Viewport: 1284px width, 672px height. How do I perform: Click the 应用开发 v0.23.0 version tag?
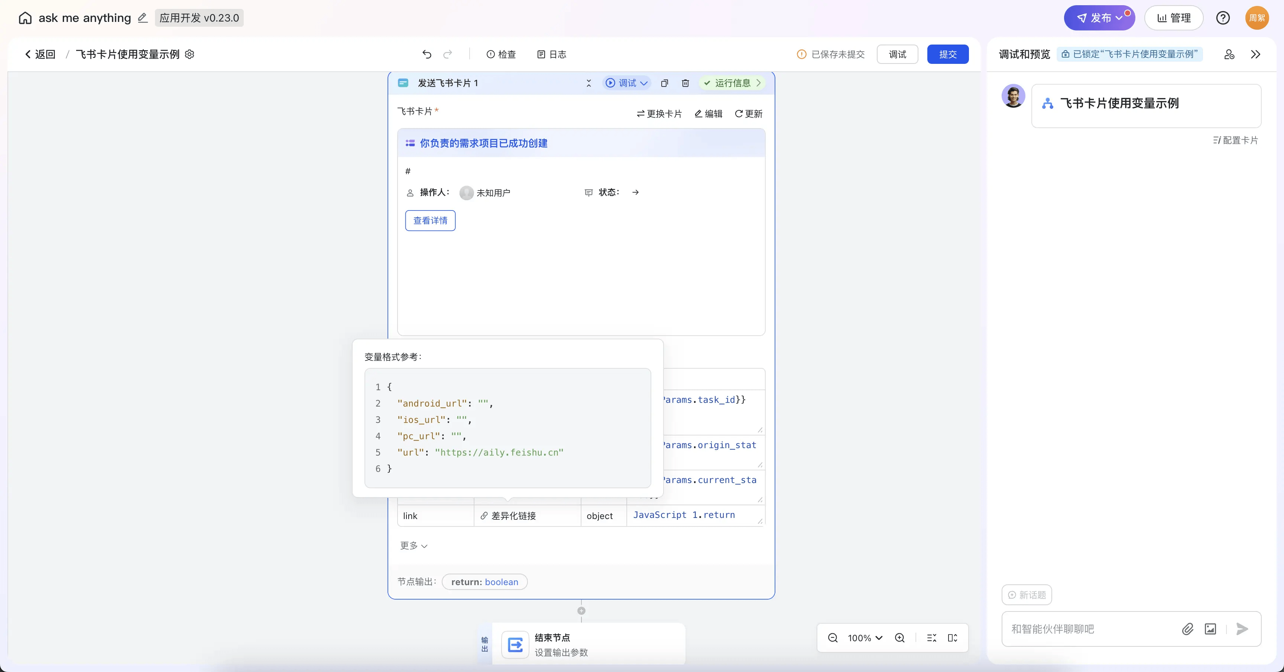coord(199,18)
